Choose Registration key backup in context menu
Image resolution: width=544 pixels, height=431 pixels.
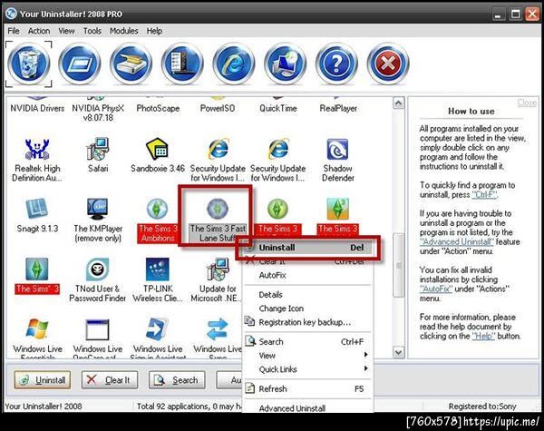click(x=307, y=322)
